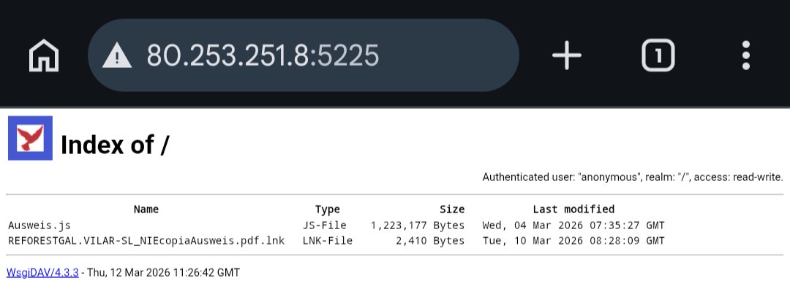The image size is (790, 305).
Task: Click the red bird WsgiDAV logo
Action: (30, 139)
